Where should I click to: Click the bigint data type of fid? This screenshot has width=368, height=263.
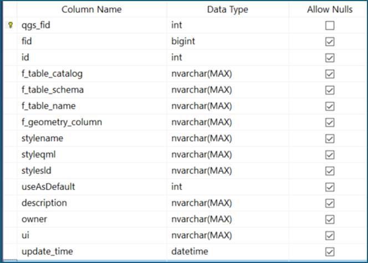(x=228, y=41)
